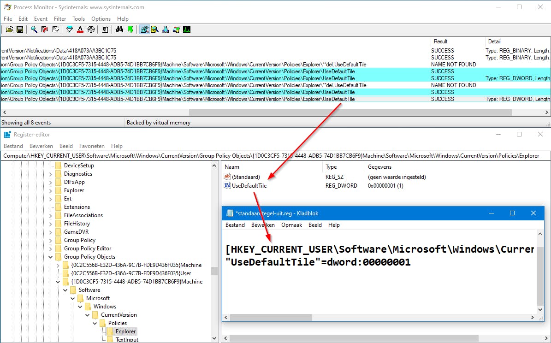
Task: Click the binoculars Find icon
Action: [119, 30]
